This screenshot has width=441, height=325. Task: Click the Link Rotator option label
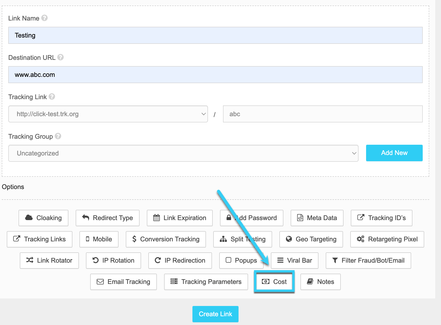click(x=55, y=260)
